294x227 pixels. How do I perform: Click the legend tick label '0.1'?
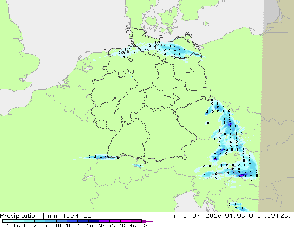click(x=5, y=225)
